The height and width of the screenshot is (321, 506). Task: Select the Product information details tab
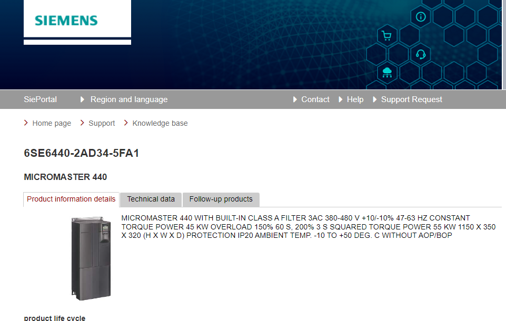point(71,199)
